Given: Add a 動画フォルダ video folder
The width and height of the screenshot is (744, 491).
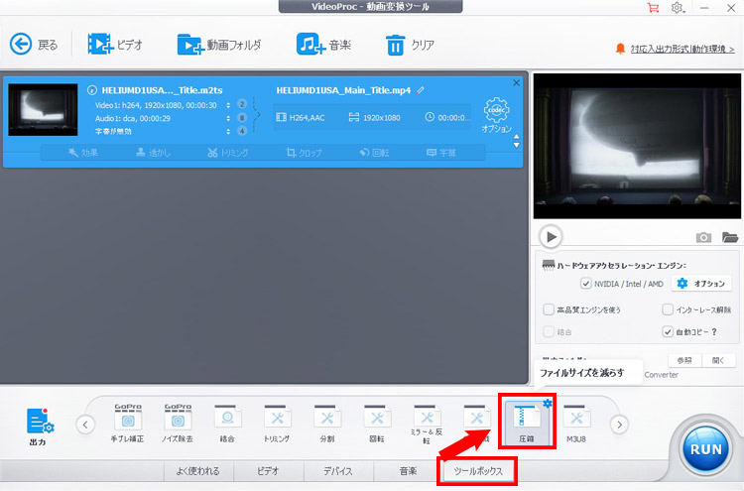Looking at the screenshot, I should pos(219,45).
